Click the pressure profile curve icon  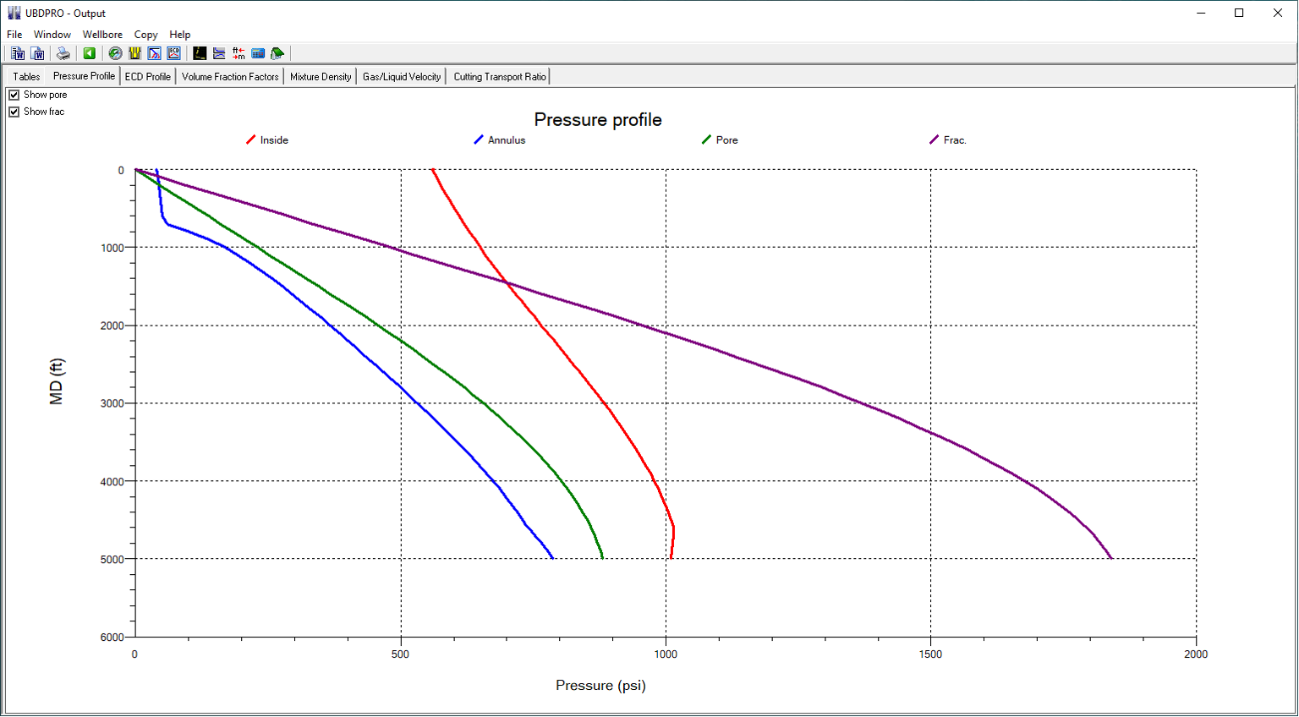154,53
